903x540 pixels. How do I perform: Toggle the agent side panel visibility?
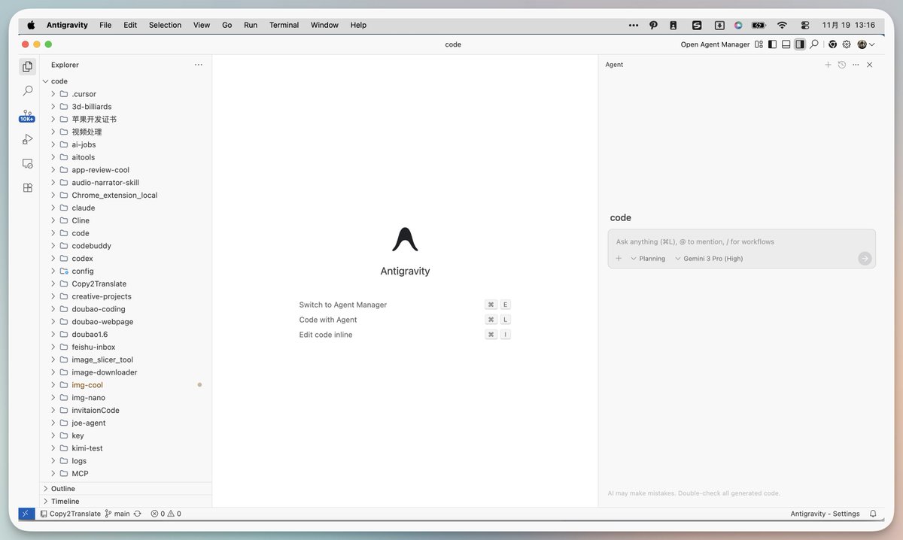(x=800, y=44)
